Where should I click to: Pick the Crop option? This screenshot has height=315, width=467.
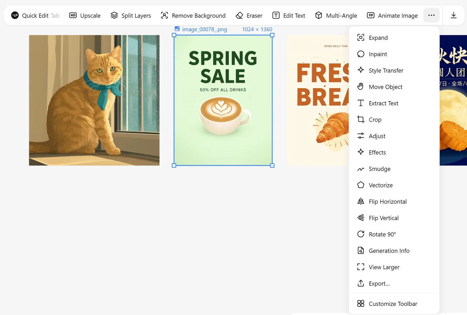pyautogui.click(x=394, y=120)
